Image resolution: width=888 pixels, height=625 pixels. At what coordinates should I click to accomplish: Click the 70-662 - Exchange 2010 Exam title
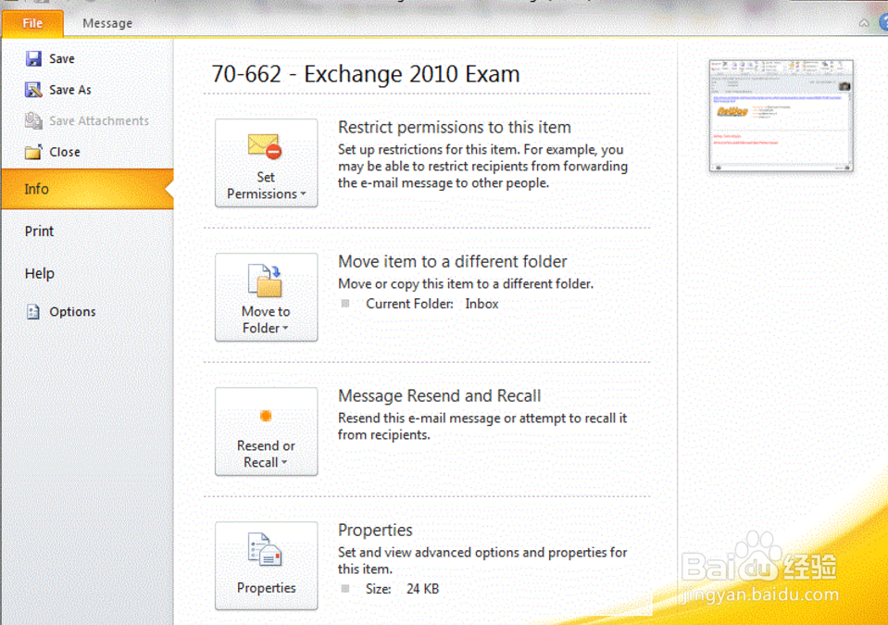pyautogui.click(x=365, y=74)
